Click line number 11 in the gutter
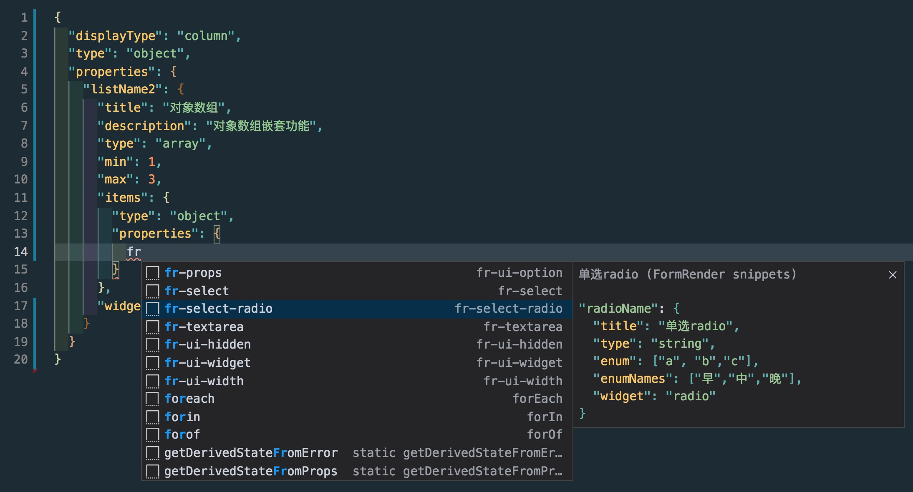913x492 pixels. (x=21, y=198)
